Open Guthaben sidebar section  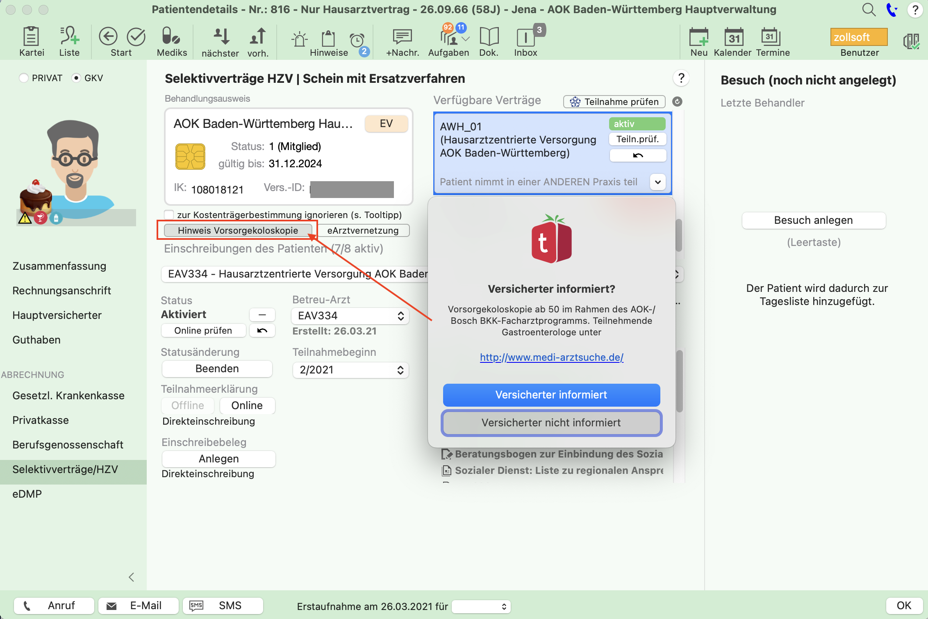pyautogui.click(x=36, y=340)
